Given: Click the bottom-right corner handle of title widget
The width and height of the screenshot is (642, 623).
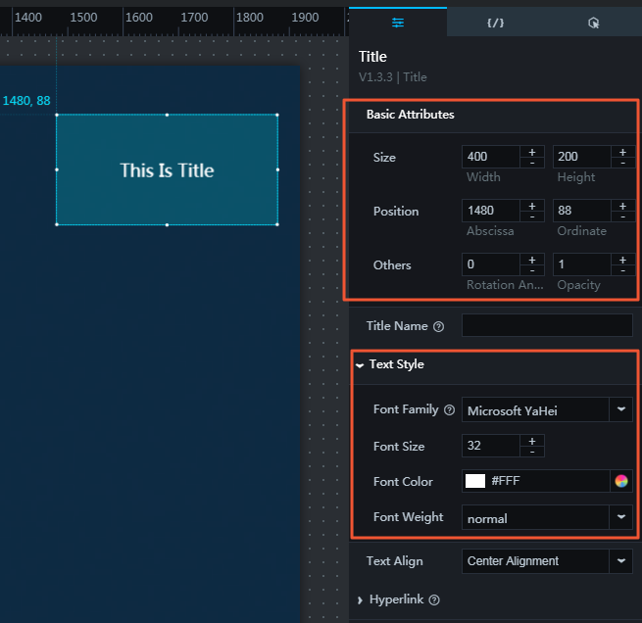Looking at the screenshot, I should [x=277, y=224].
